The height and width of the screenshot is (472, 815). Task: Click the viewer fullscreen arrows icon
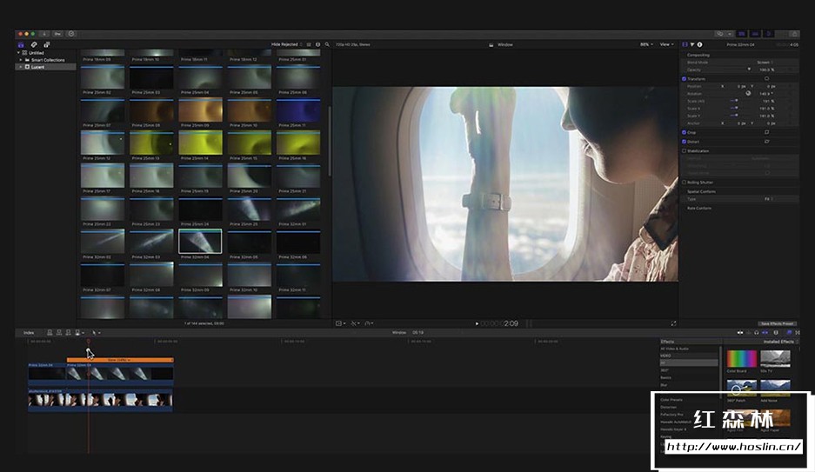tap(673, 323)
